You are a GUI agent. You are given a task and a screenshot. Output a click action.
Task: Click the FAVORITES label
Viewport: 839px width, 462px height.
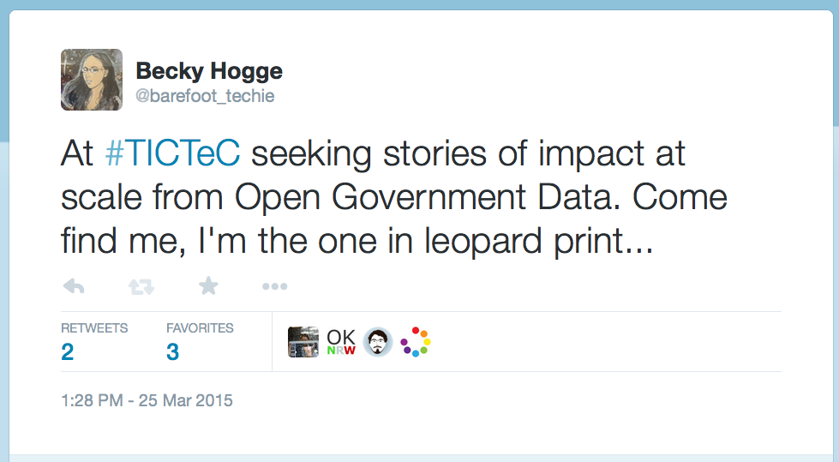pos(200,328)
